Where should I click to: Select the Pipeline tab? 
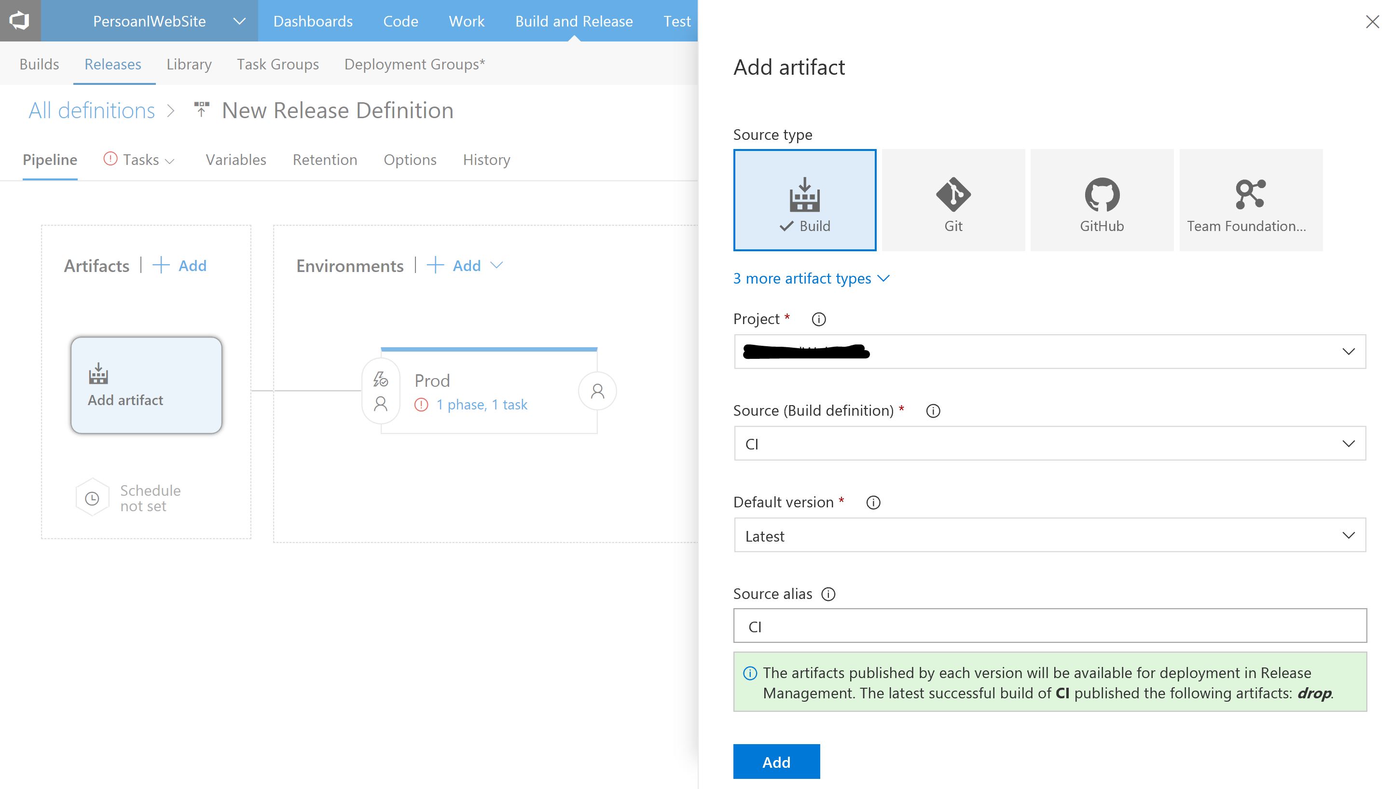click(x=49, y=160)
